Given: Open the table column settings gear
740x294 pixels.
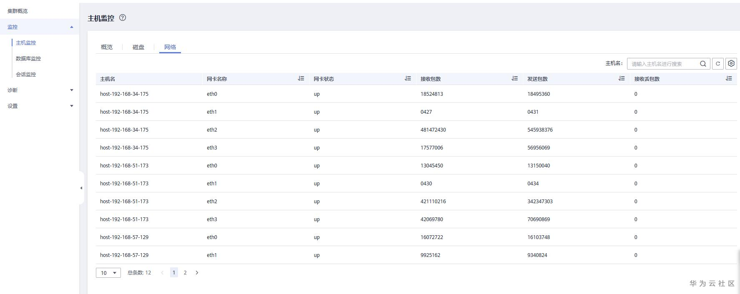Looking at the screenshot, I should pyautogui.click(x=731, y=64).
